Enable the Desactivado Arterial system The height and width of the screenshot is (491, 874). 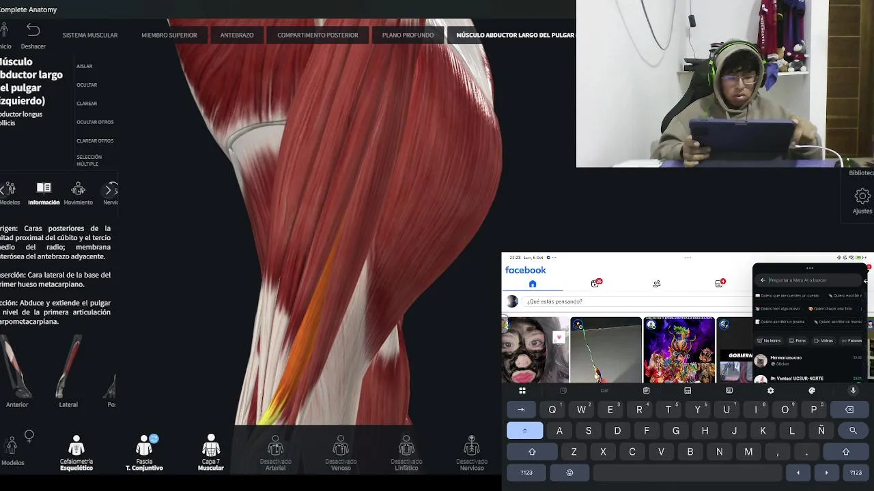tap(275, 453)
